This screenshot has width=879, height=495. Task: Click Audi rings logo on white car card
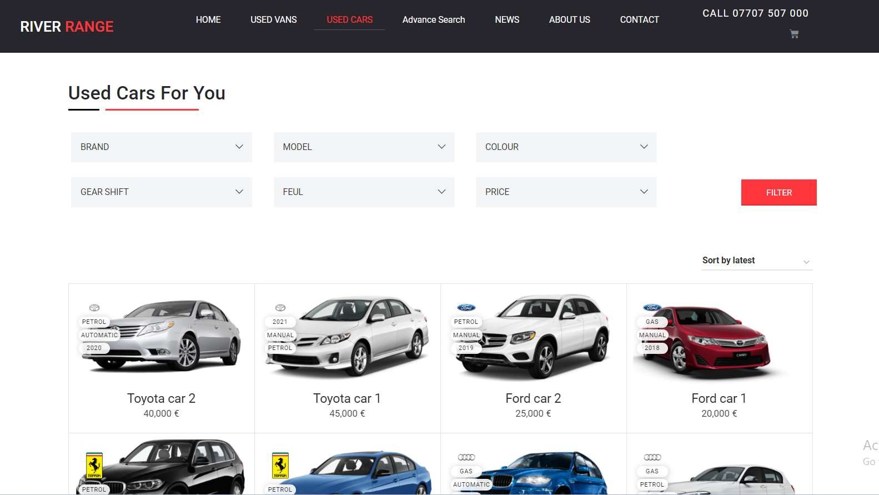click(x=652, y=457)
